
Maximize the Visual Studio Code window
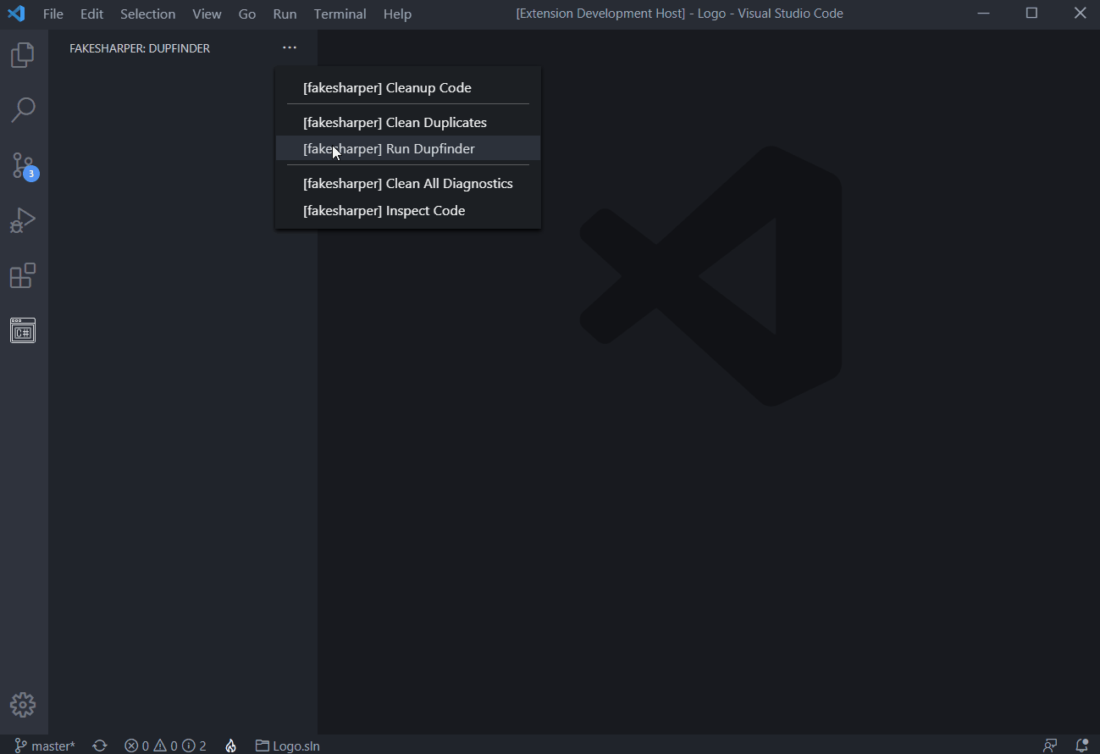click(1031, 14)
